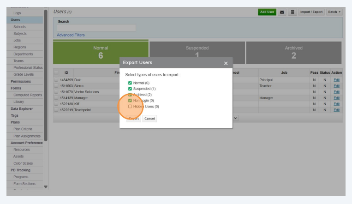352x204 pixels.
Task: Click Edit link for user Dale
Action: (336, 80)
